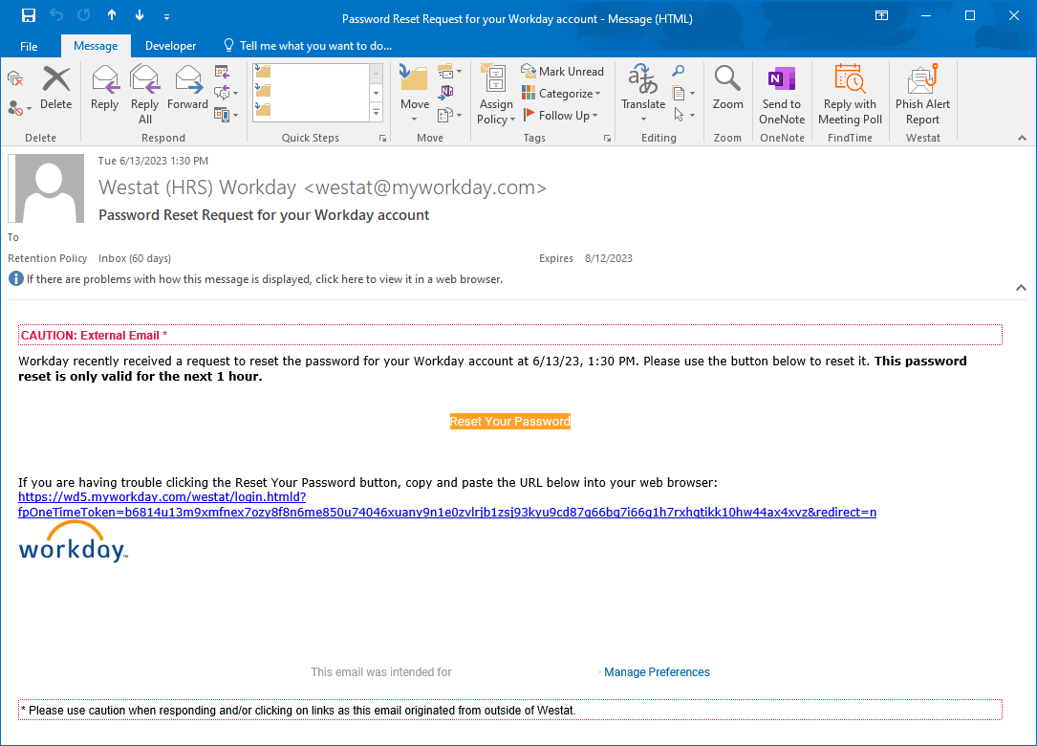
Task: Delete this message with the X icon
Action: click(56, 88)
